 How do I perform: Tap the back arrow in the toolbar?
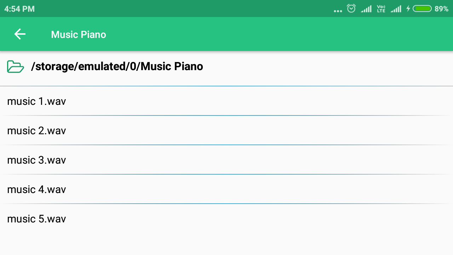click(x=20, y=34)
